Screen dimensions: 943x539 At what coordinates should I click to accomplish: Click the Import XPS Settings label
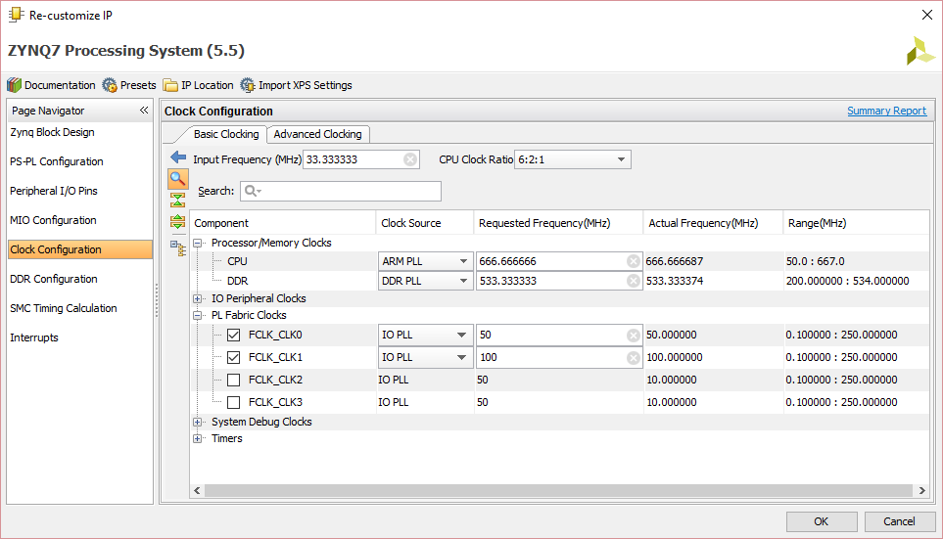coord(305,85)
